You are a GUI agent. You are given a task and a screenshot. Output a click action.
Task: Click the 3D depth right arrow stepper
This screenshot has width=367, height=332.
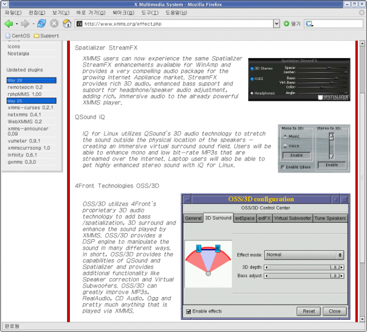point(341,267)
